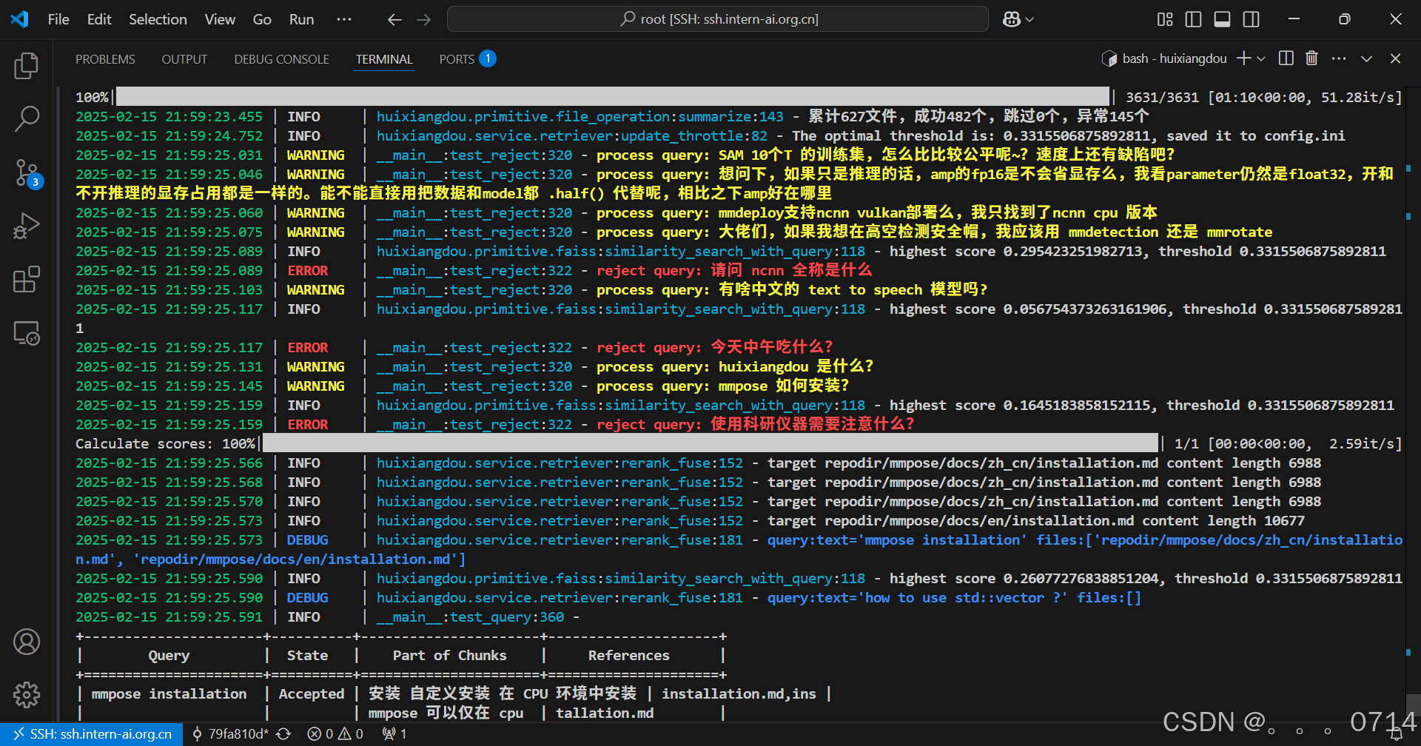Kill terminal with trash icon
1421x746 pixels.
click(x=1311, y=58)
